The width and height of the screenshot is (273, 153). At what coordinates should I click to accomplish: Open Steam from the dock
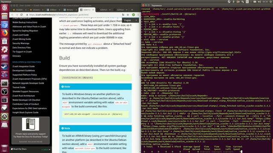click(5, 67)
